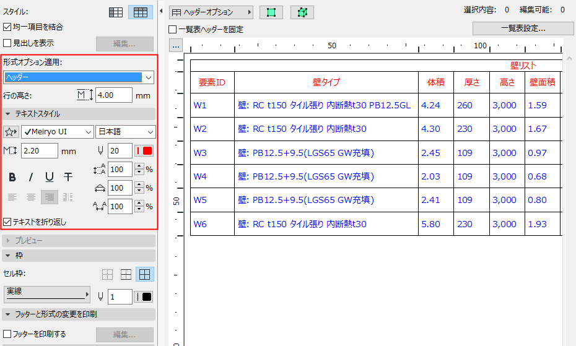Viewport: 576px width, 346px height.
Task: Collapse フッターと形式の変更を印刷 section
Action: click(x=79, y=314)
